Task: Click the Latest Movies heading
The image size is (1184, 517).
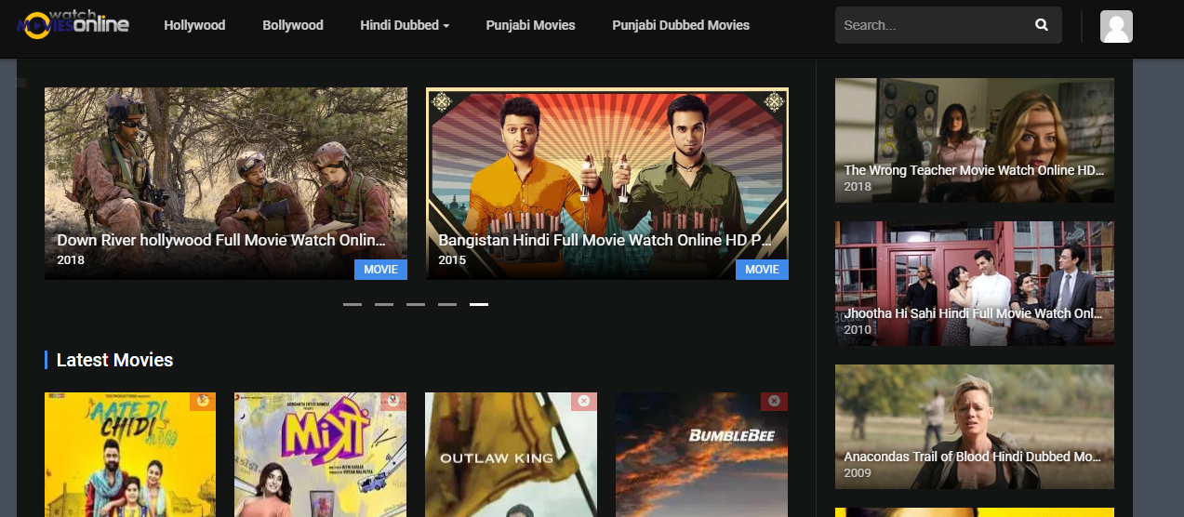Action: (x=114, y=360)
